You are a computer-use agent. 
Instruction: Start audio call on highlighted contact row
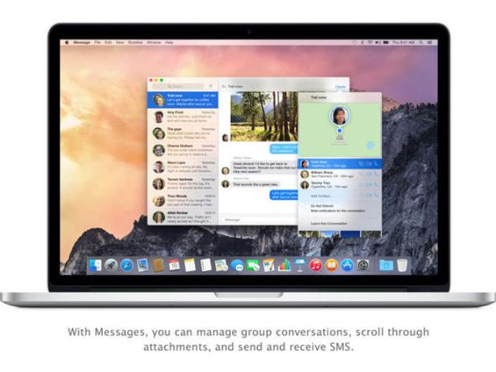375,164
